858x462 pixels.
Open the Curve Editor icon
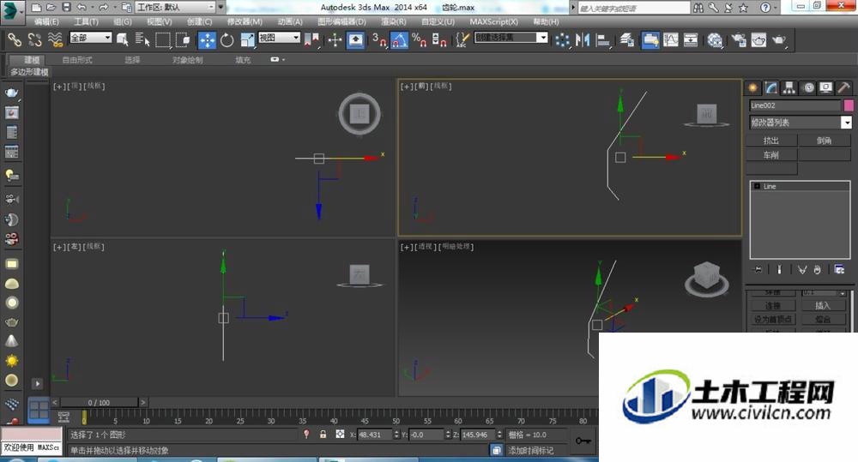click(x=671, y=40)
